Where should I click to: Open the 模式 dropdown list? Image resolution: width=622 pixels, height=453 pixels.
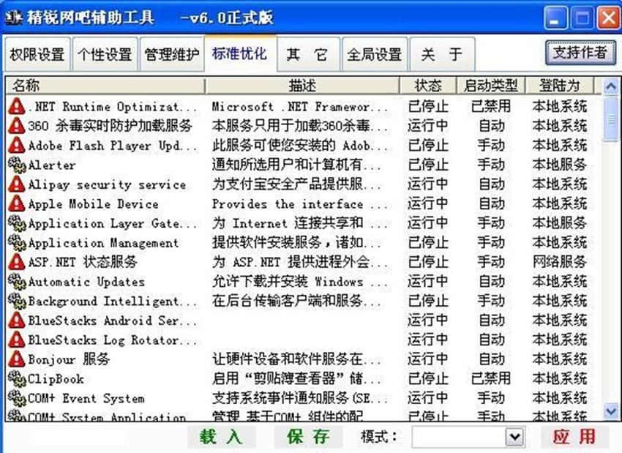coord(515,437)
